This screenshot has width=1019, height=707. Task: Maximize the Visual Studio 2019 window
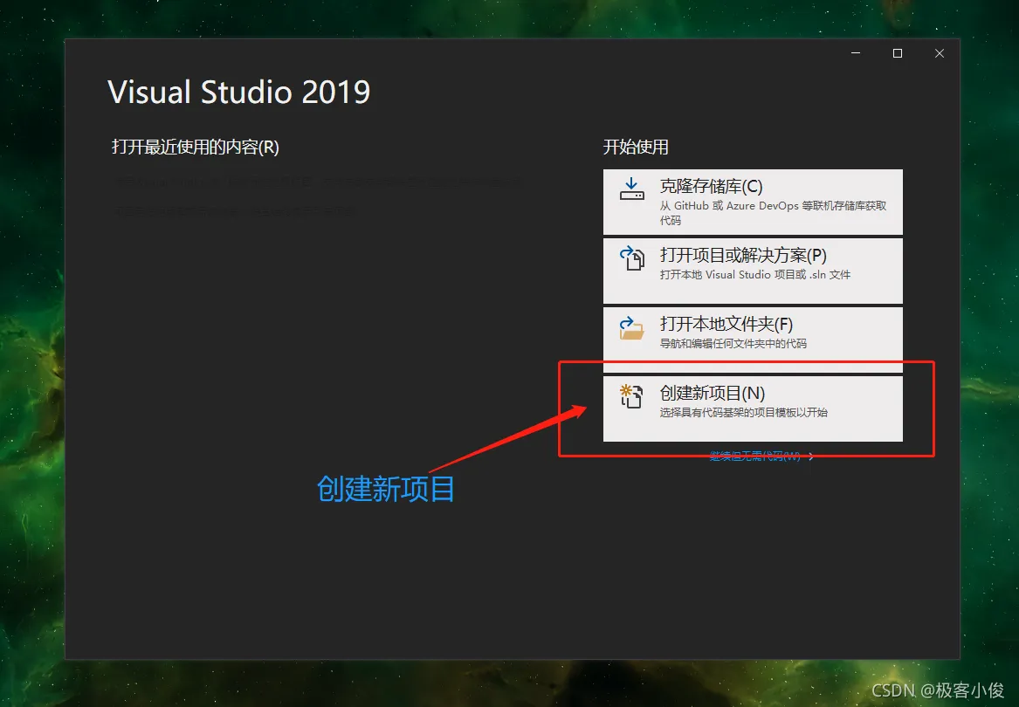(898, 53)
